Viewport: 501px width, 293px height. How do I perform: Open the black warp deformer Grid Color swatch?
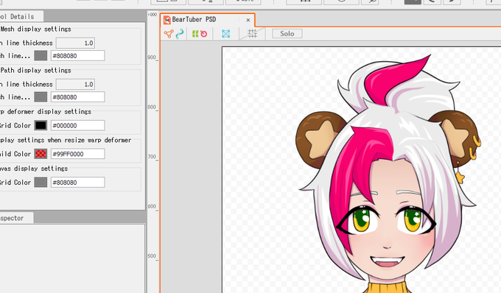point(41,125)
